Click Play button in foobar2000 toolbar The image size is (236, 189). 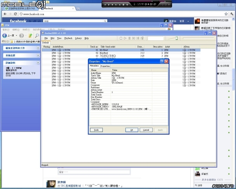(125, 38)
